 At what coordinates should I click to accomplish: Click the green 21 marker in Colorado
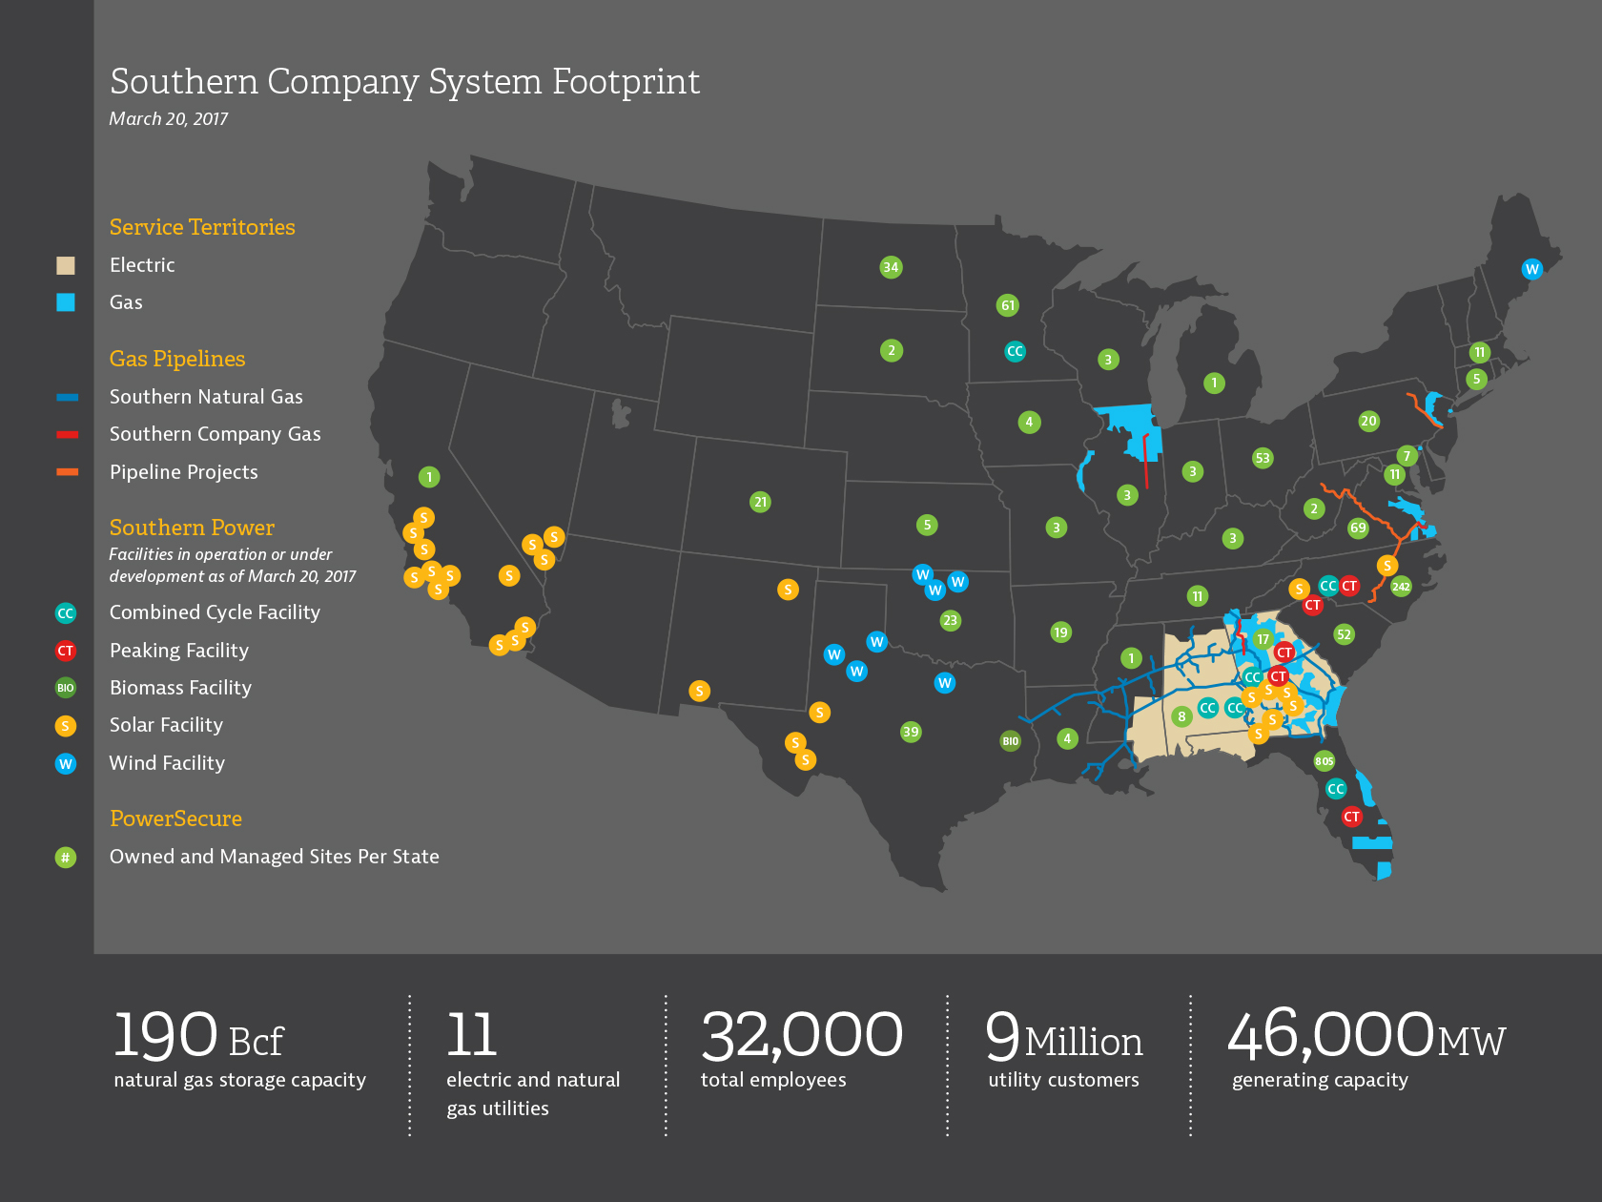coord(760,502)
